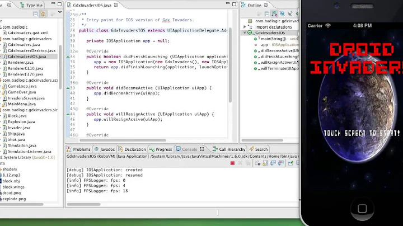Toggle Scroll Lock in the Console toolbar
Viewport: 403px width, 226px height.
click(x=265, y=163)
